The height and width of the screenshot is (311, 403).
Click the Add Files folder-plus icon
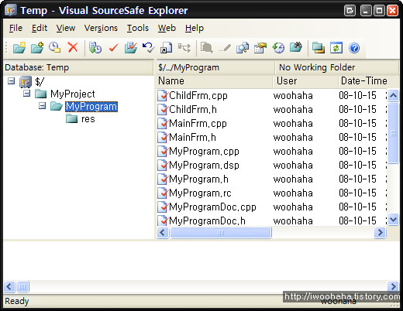point(37,48)
